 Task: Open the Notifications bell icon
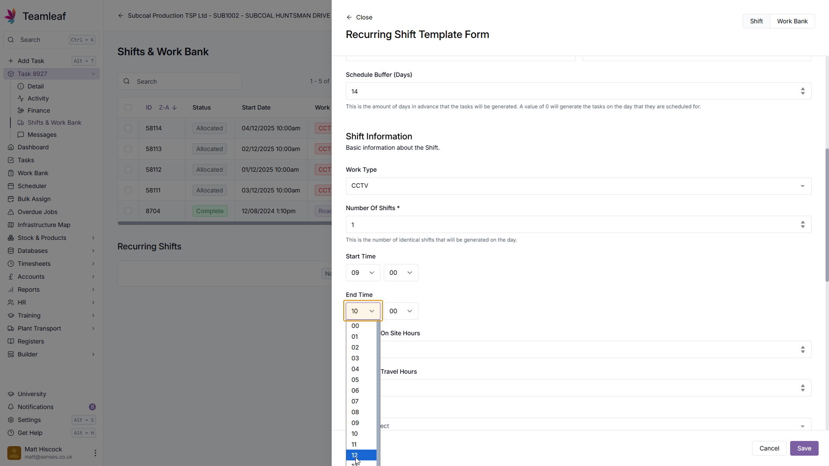[11, 407]
